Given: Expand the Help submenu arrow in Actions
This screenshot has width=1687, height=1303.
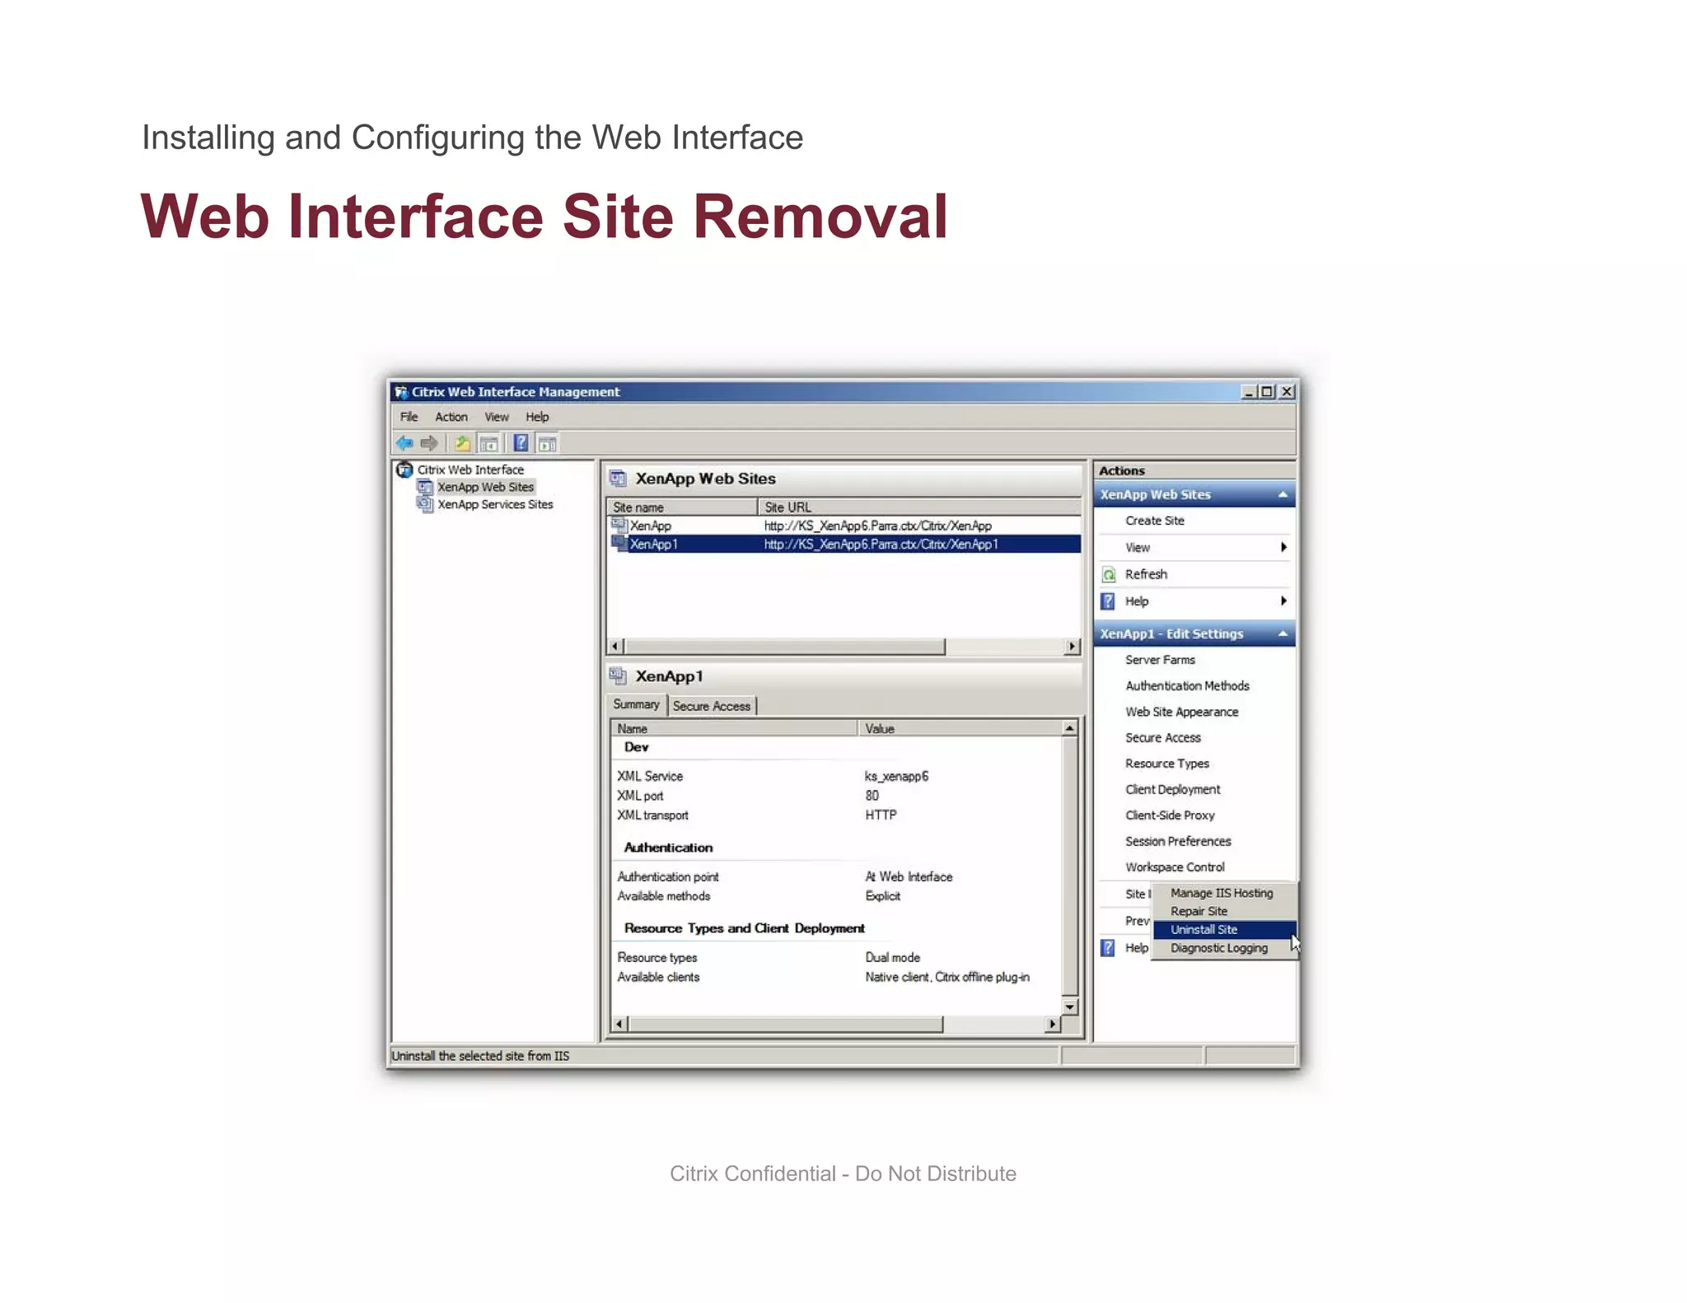Looking at the screenshot, I should tap(1283, 600).
